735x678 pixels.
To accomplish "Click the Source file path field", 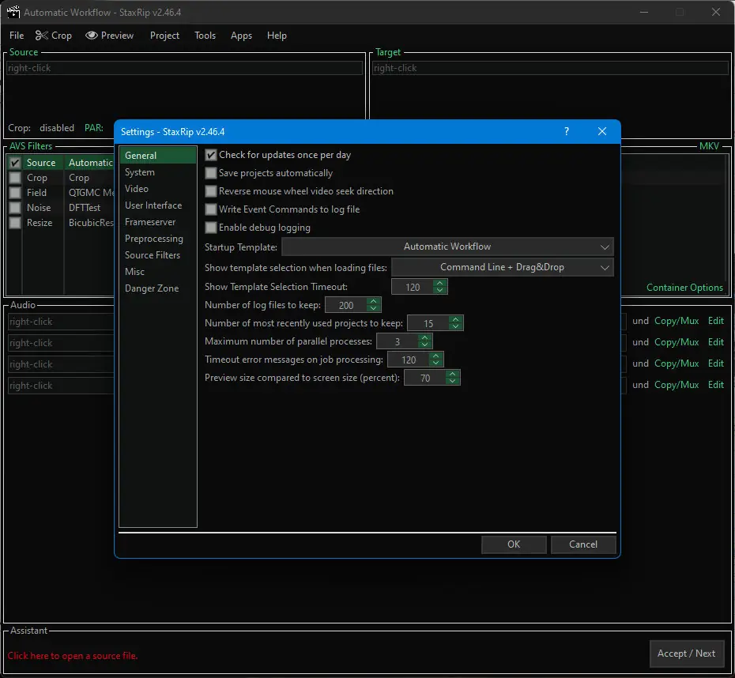I will click(x=185, y=69).
